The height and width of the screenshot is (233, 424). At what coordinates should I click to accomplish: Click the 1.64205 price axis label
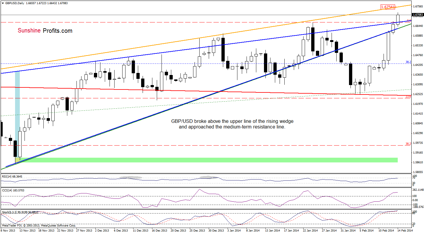[418, 65]
